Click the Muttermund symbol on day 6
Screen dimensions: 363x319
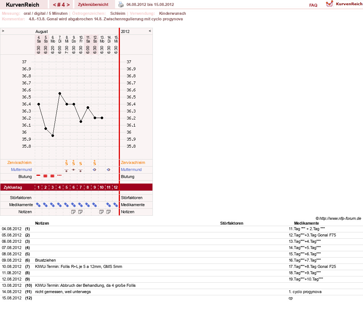pos(73,170)
